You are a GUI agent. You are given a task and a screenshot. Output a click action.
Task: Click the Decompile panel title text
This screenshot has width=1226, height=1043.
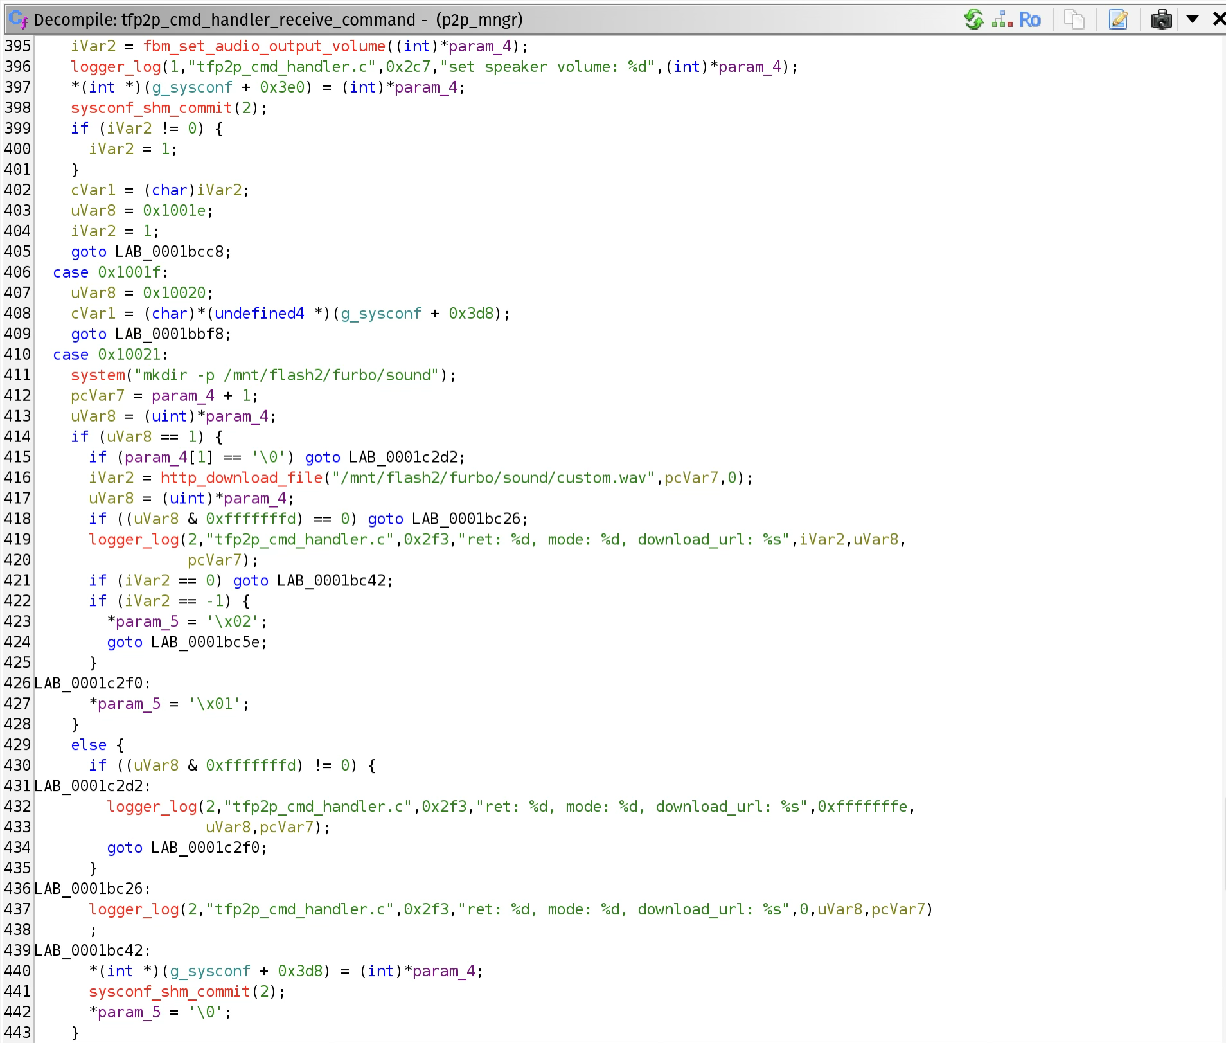pyautogui.click(x=278, y=20)
